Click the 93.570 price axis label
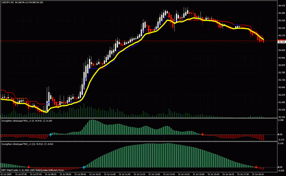 point(281,95)
